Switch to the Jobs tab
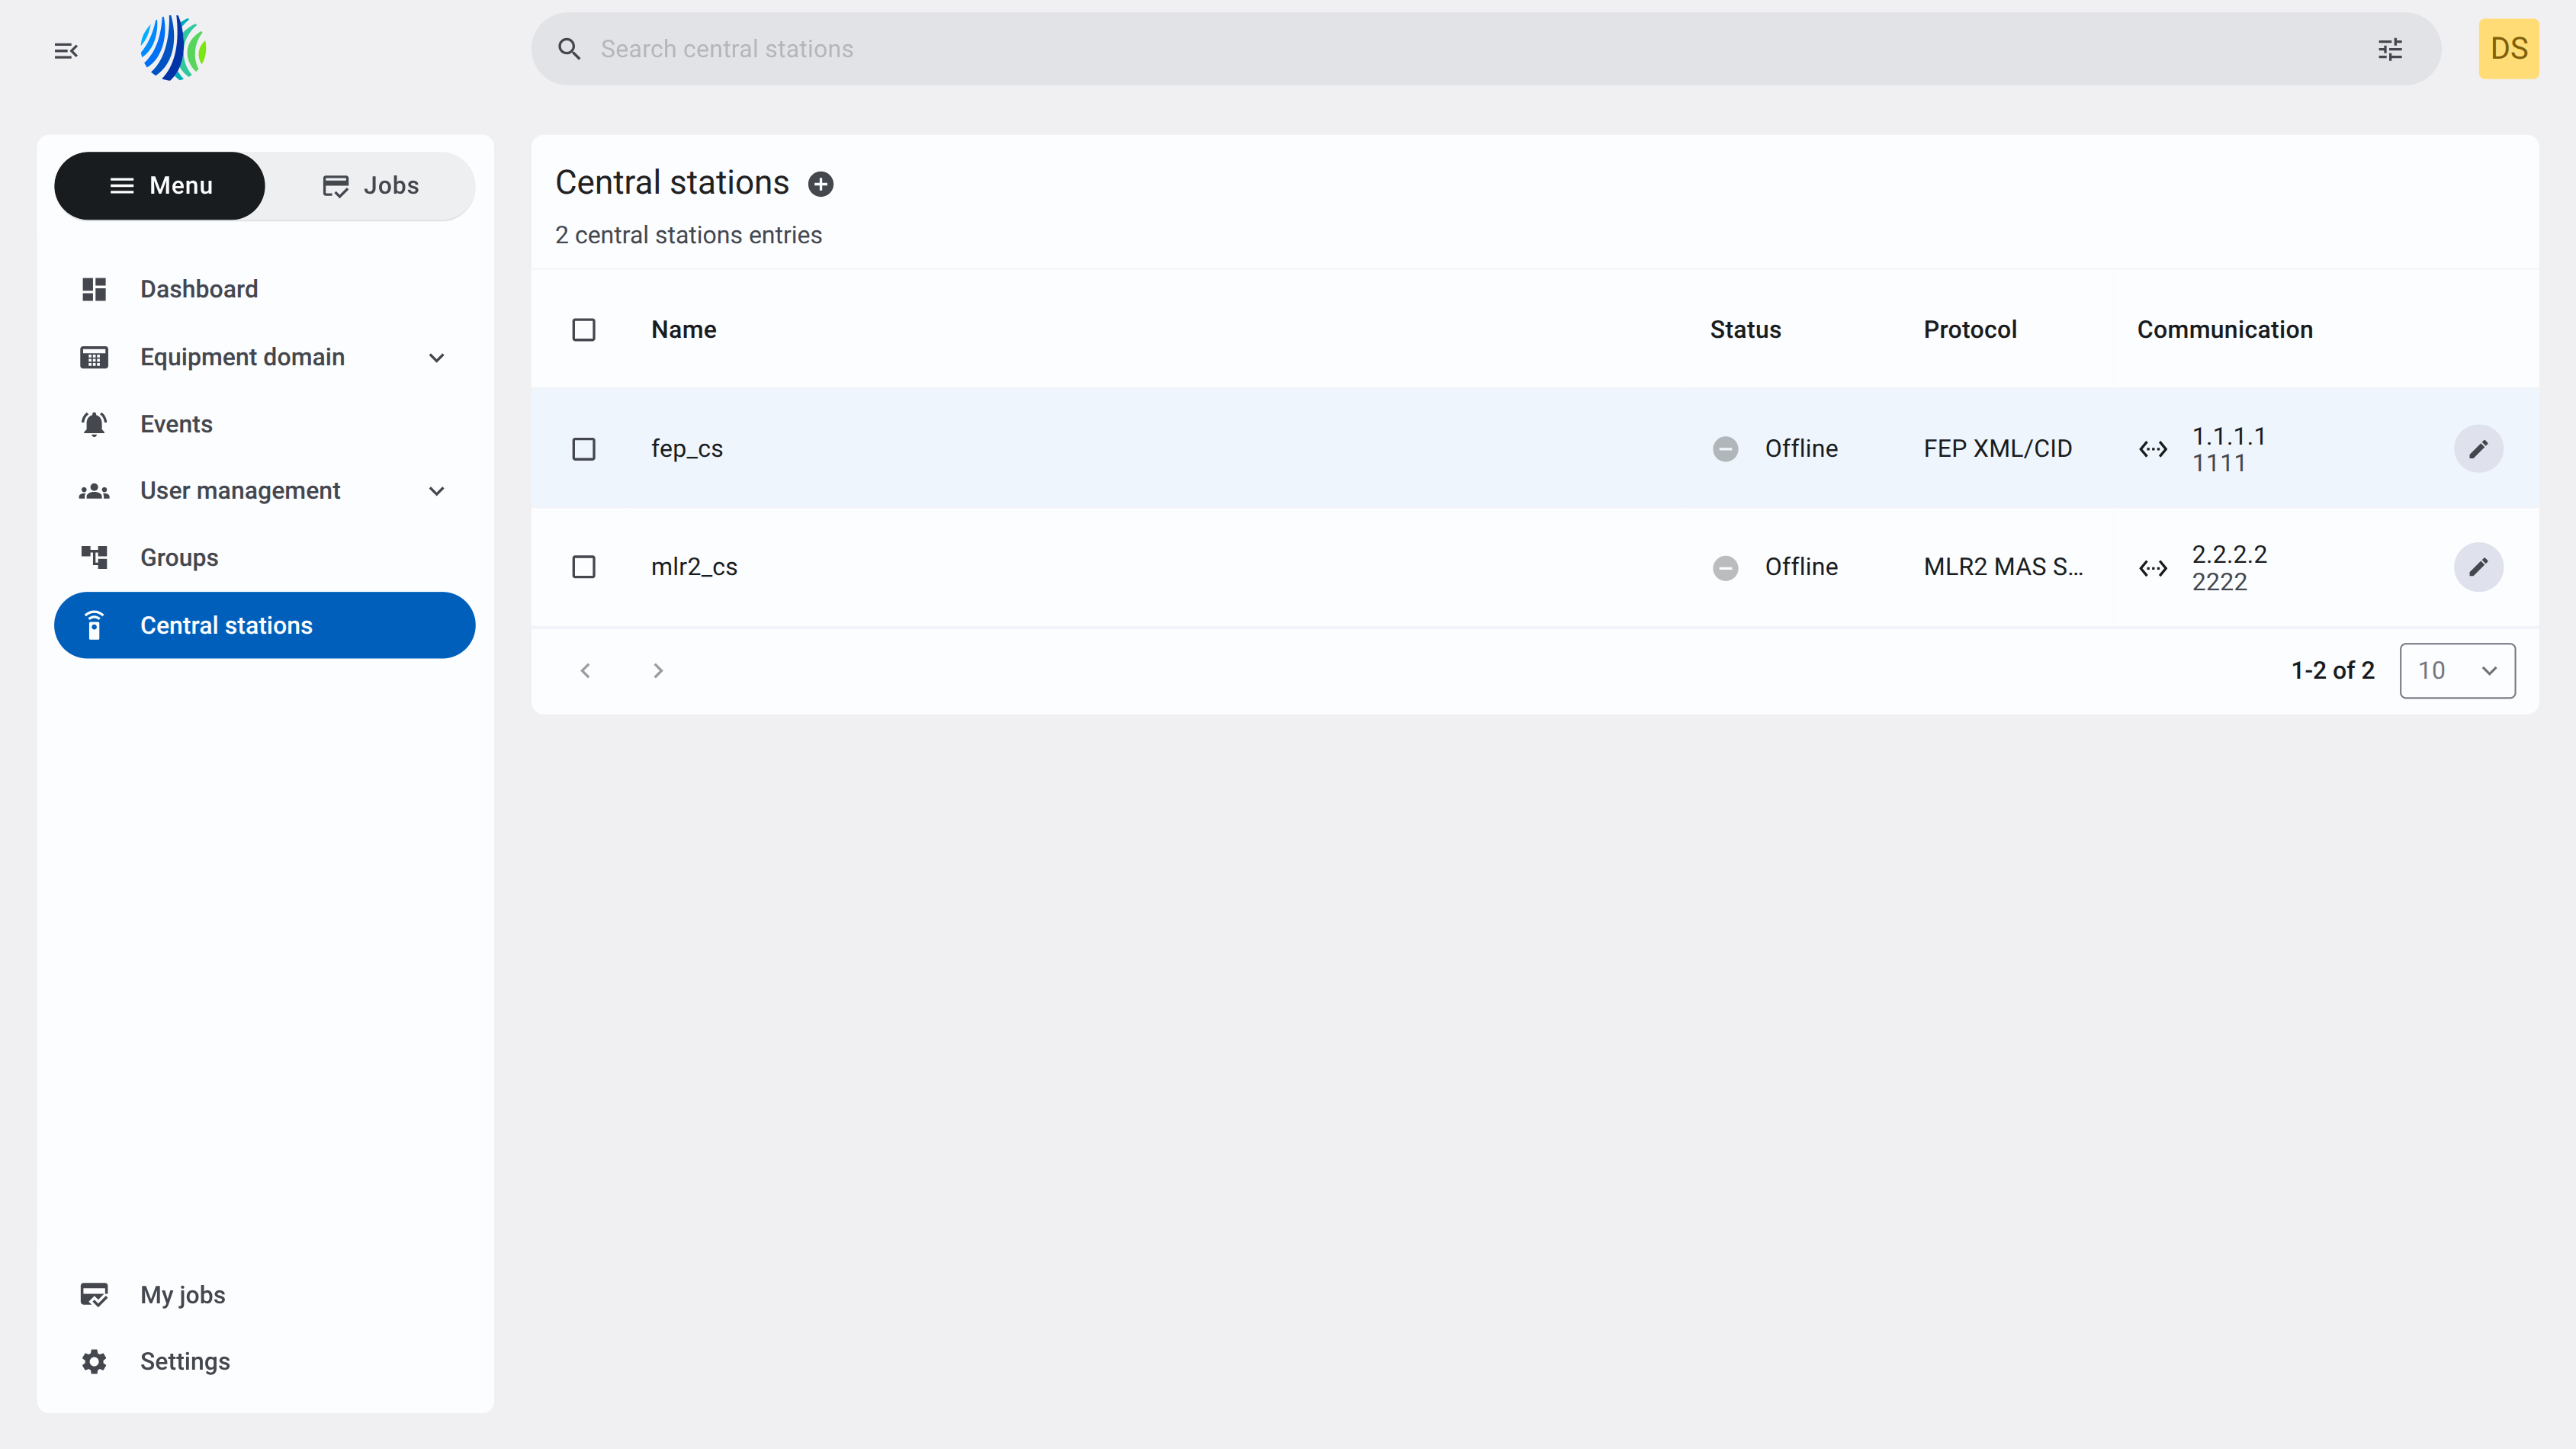Viewport: 2576px width, 1449px height. (370, 185)
